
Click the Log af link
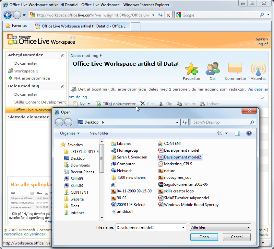pos(262,44)
